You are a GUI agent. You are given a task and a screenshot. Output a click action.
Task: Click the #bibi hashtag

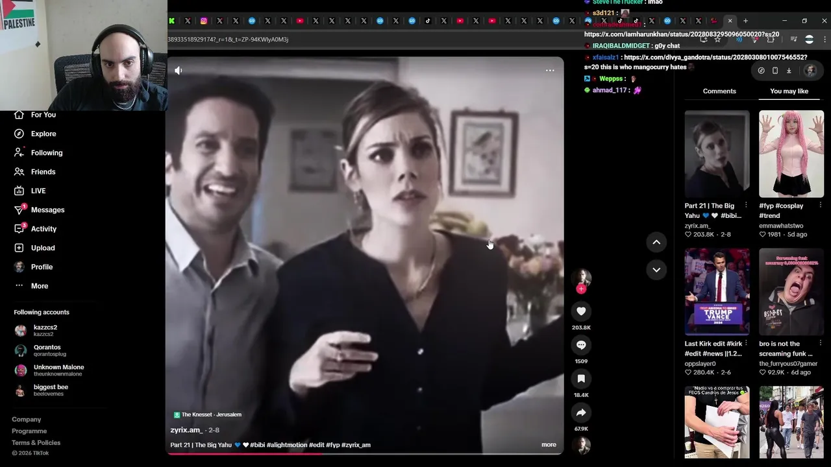pyautogui.click(x=257, y=445)
